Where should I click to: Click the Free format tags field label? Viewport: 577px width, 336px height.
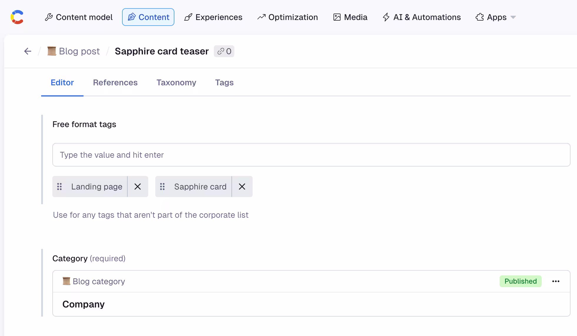pos(84,124)
